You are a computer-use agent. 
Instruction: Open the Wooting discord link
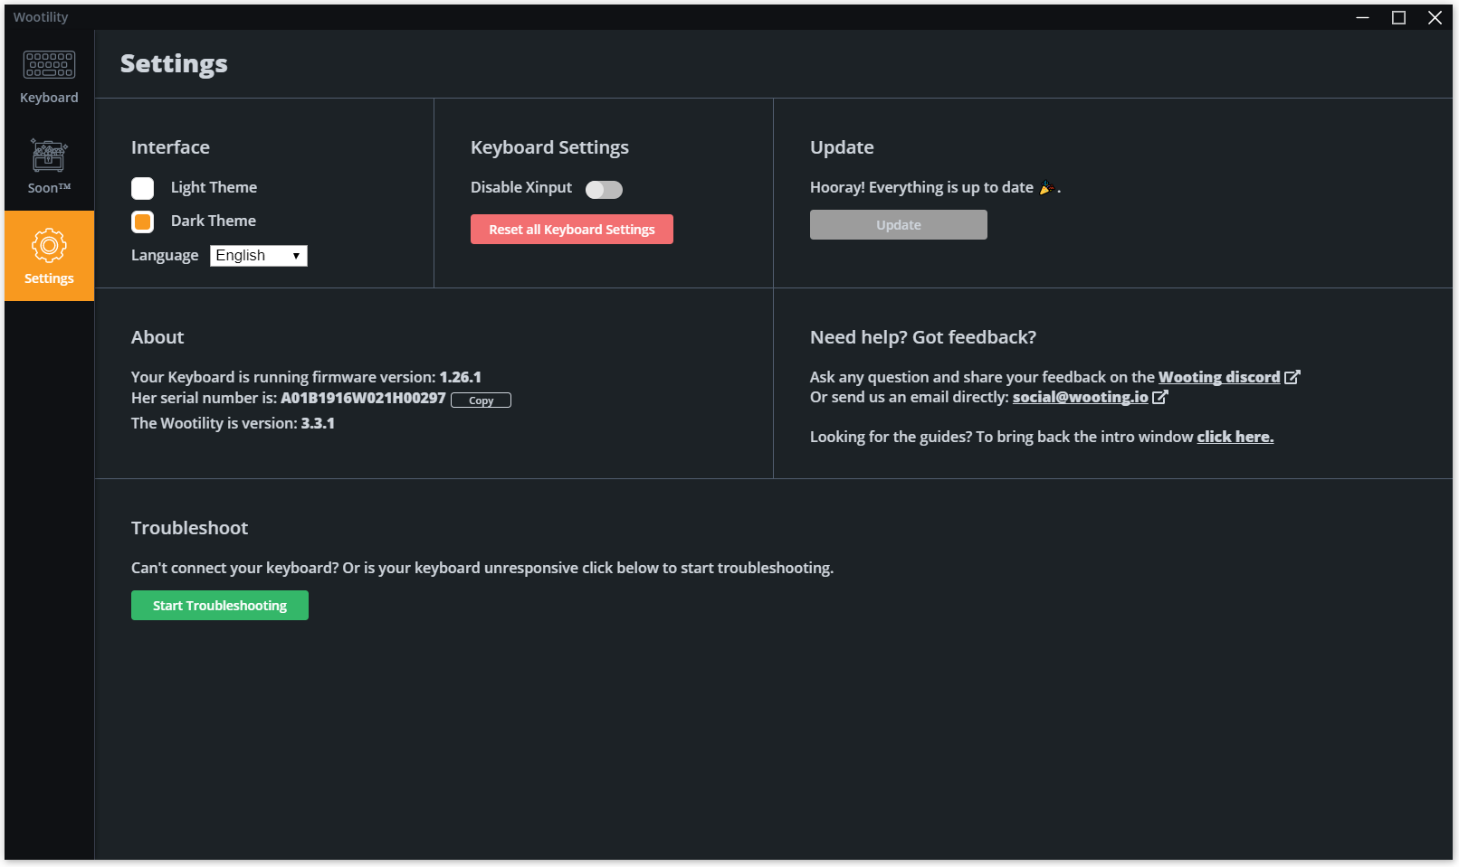1219,377
